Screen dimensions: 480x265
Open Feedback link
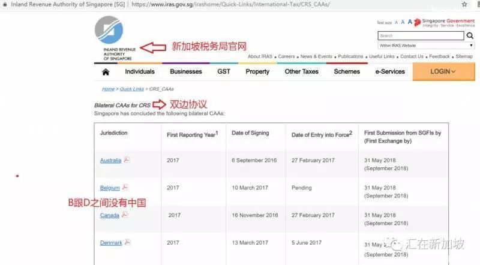439,56
